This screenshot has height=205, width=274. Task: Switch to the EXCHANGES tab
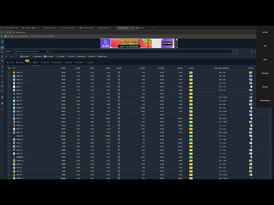tap(90, 62)
